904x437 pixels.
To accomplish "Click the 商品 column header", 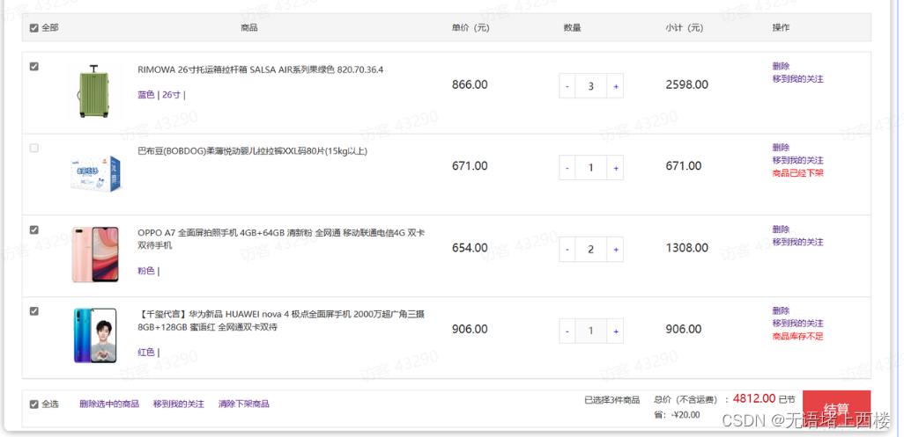I will point(249,27).
